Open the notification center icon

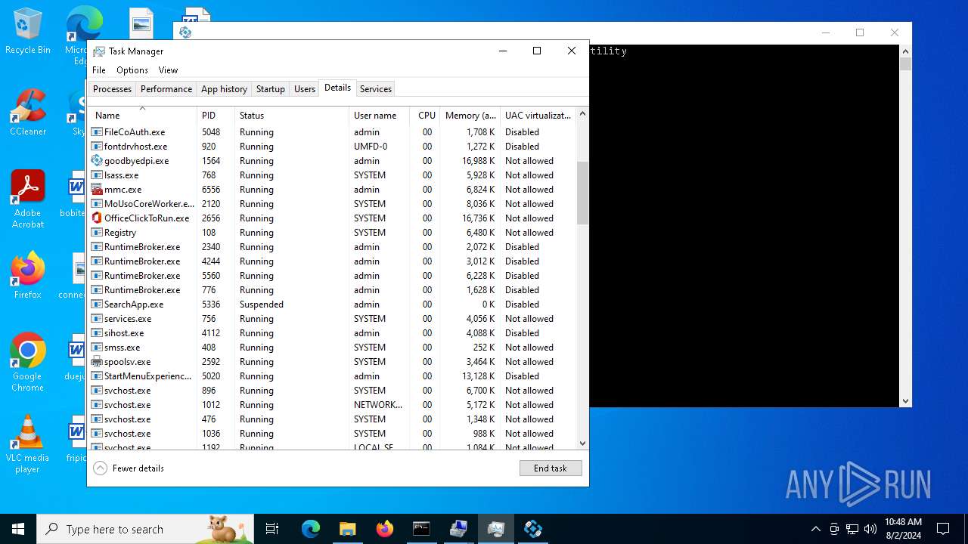[943, 529]
